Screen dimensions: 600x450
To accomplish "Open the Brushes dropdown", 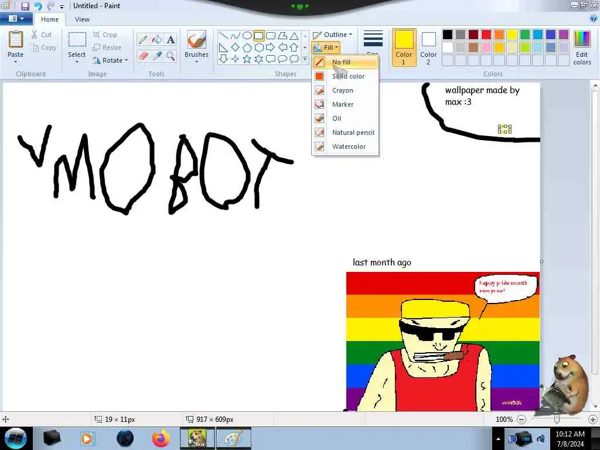I will coord(196,62).
